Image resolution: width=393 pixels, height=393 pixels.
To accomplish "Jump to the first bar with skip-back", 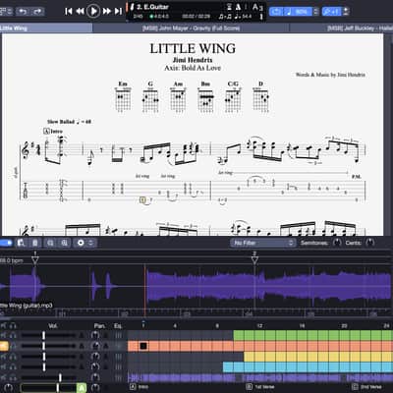I will 69,12.
